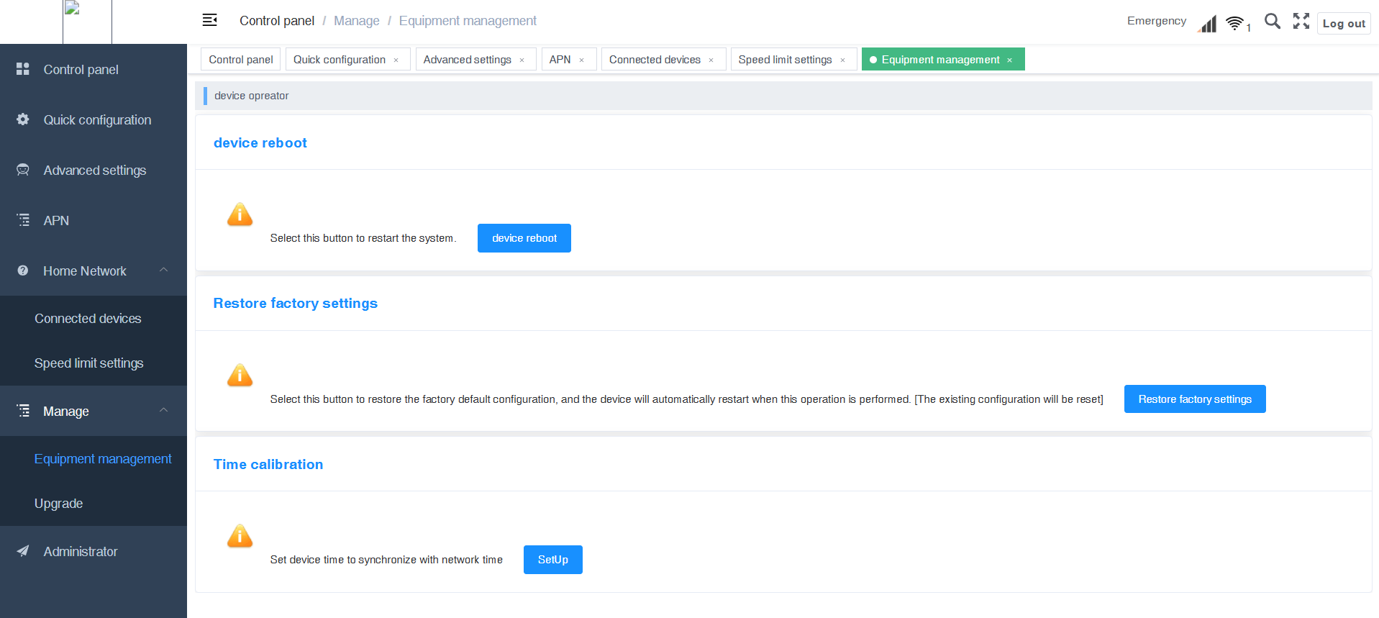This screenshot has height=618, width=1379.
Task: Click the Time calibration warning icon
Action: pos(240,536)
